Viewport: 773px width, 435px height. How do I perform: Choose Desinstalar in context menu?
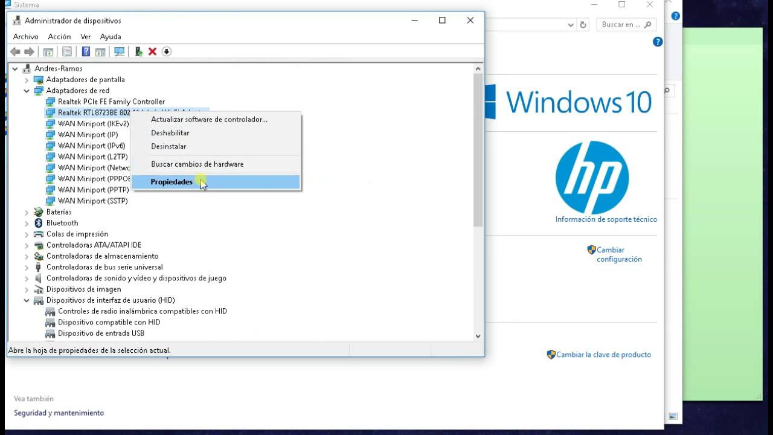[x=216, y=146]
